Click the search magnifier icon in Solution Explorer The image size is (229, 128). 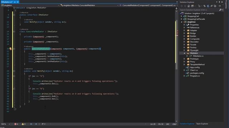click(220, 10)
